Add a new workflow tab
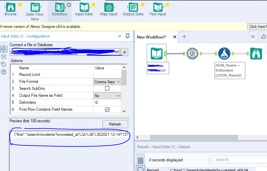Image resolution: width=267 pixels, height=171 pixels. tap(184, 37)
